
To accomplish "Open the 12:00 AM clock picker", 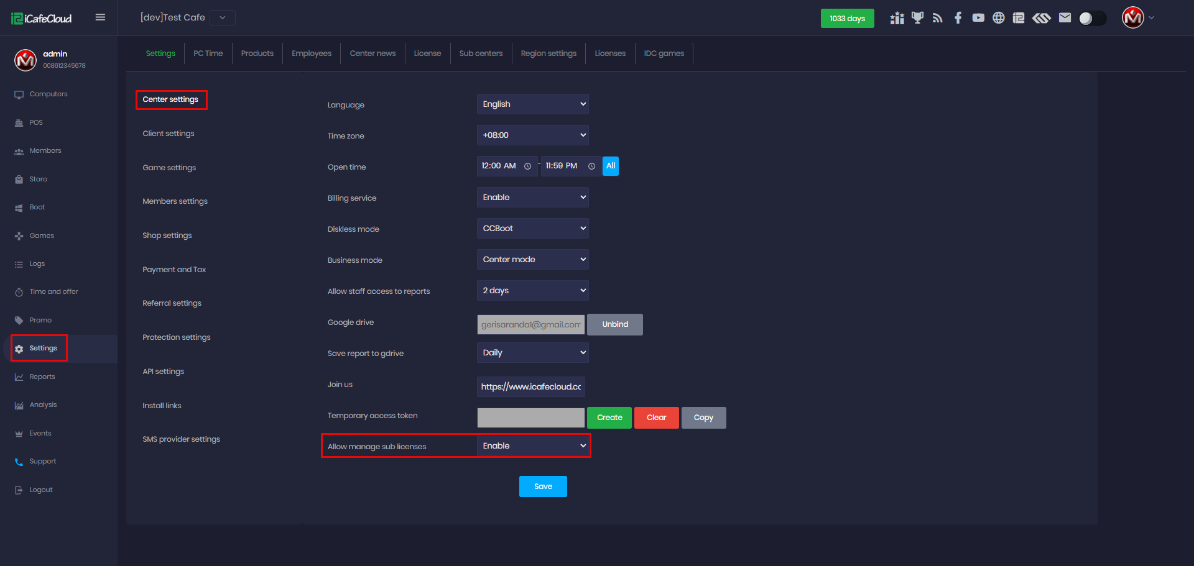I will 527,167.
